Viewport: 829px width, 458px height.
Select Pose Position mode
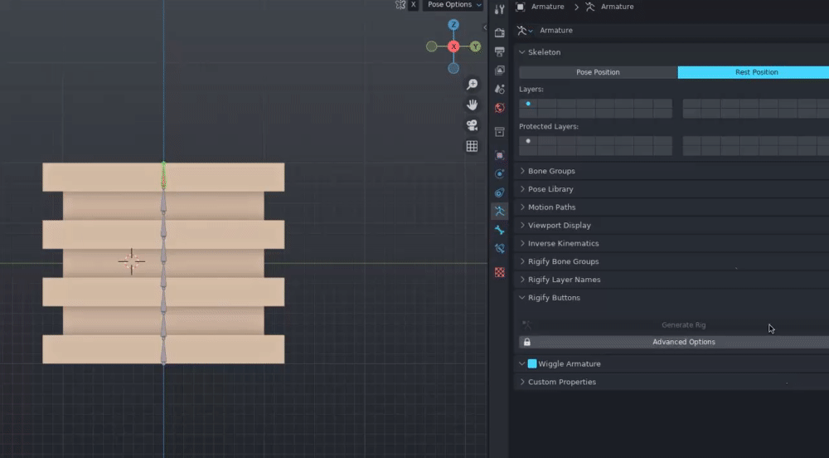coord(598,72)
